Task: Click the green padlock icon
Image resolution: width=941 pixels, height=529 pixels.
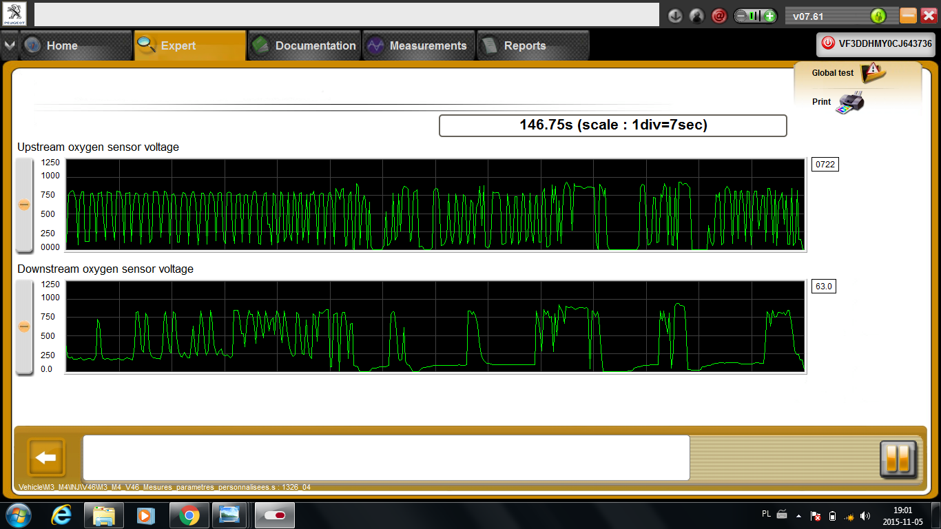Action: point(878,16)
